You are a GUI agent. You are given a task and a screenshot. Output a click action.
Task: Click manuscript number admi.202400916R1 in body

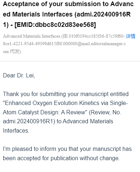click(x=29, y=121)
